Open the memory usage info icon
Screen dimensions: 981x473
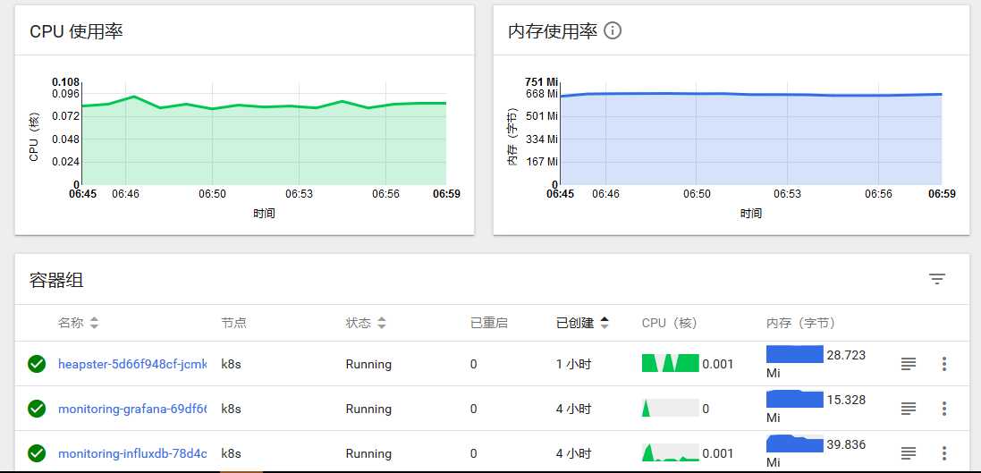613,30
